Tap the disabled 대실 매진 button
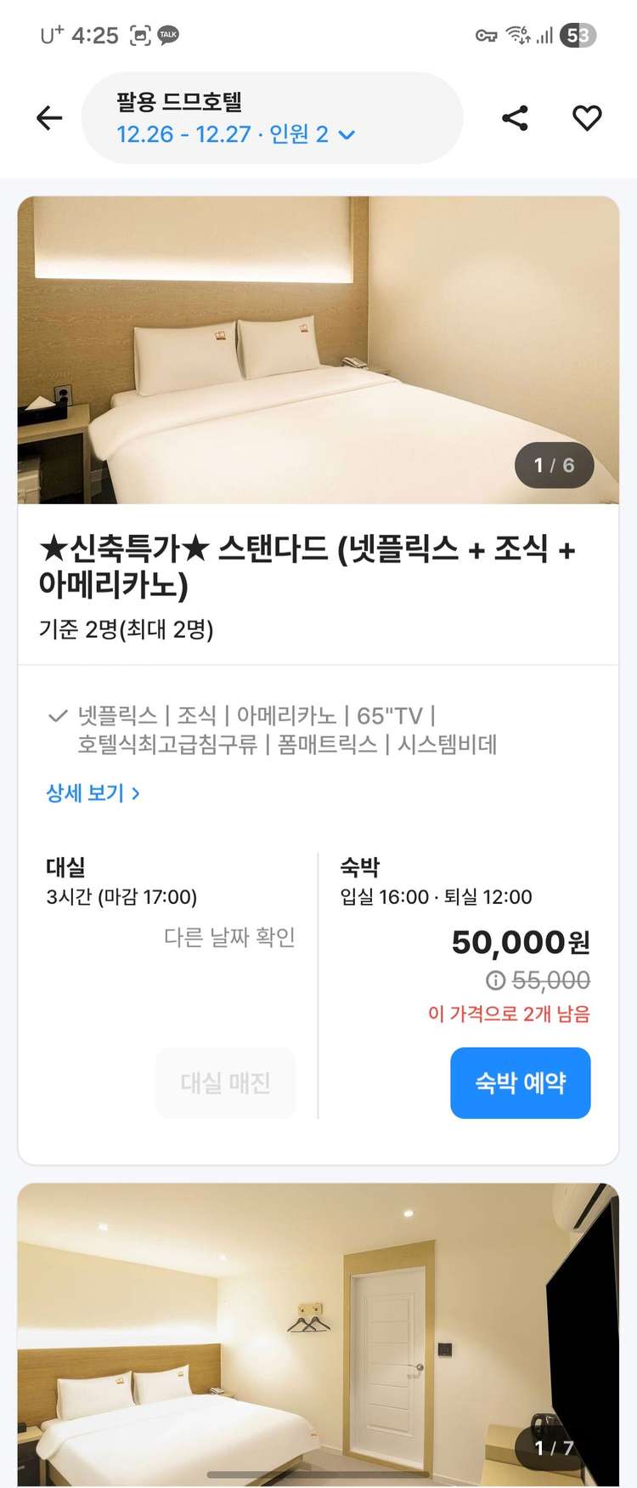The image size is (637, 1488). [x=225, y=1082]
